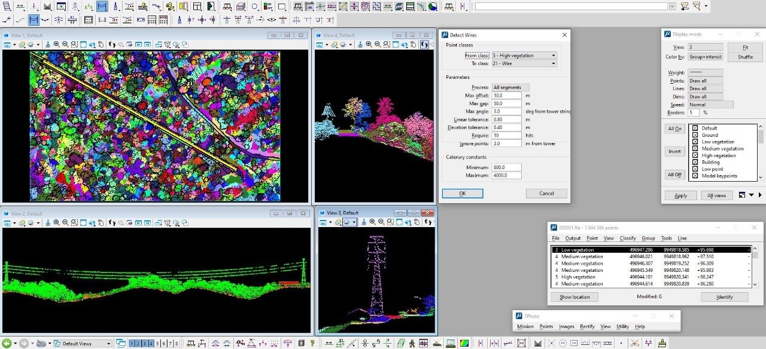Toggle the Building class visibility checkbox
766x349 pixels.
[695, 162]
